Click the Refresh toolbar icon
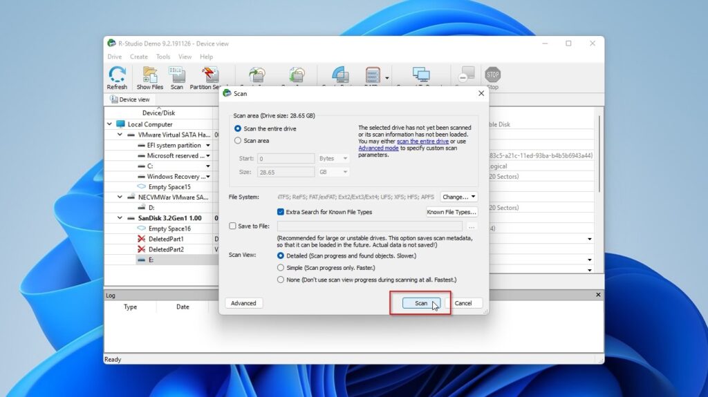 (117, 75)
